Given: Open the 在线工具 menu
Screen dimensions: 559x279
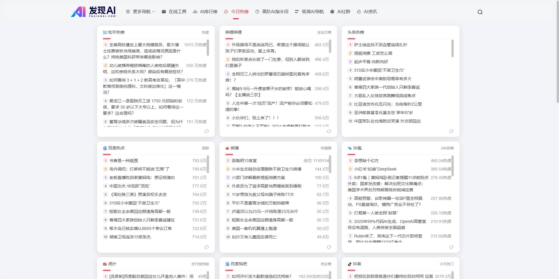Looking at the screenshot, I should click(174, 12).
